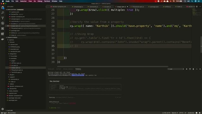Screen dimensions: 202x114
Task: Open example.json in fixtures folder
Action: 15,49
